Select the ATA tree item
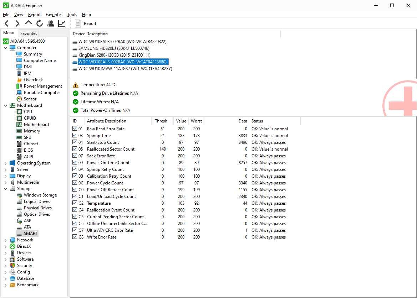 (x=27, y=227)
